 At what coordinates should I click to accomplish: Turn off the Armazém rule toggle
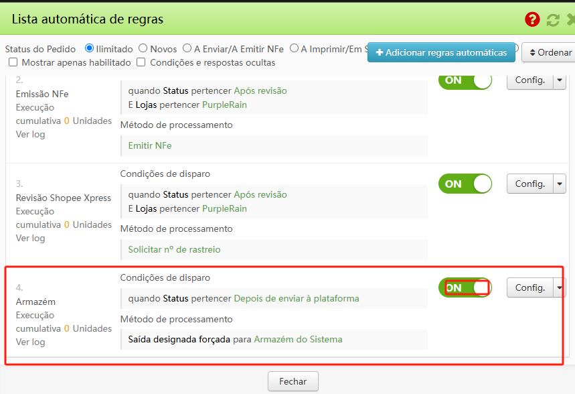[465, 287]
